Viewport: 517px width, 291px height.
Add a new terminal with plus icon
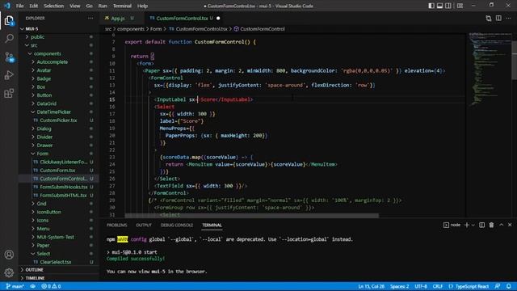(x=467, y=225)
